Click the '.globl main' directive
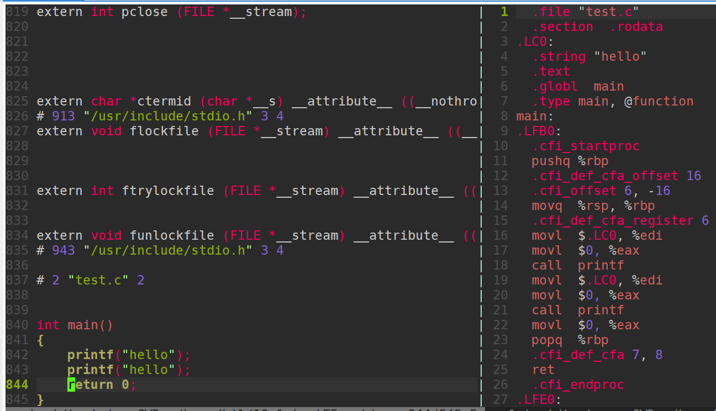716x411 pixels. coord(578,86)
